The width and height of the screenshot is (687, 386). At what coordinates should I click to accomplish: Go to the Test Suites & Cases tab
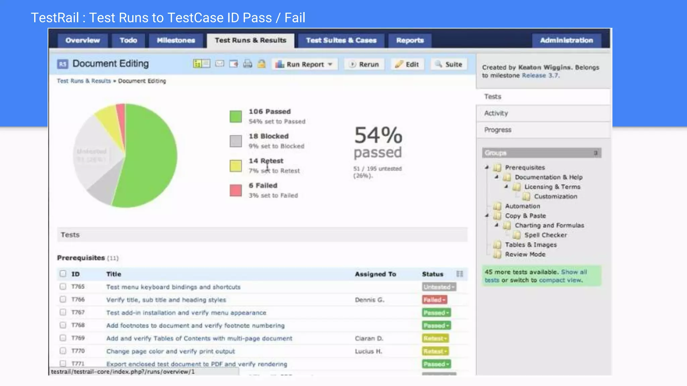(341, 41)
